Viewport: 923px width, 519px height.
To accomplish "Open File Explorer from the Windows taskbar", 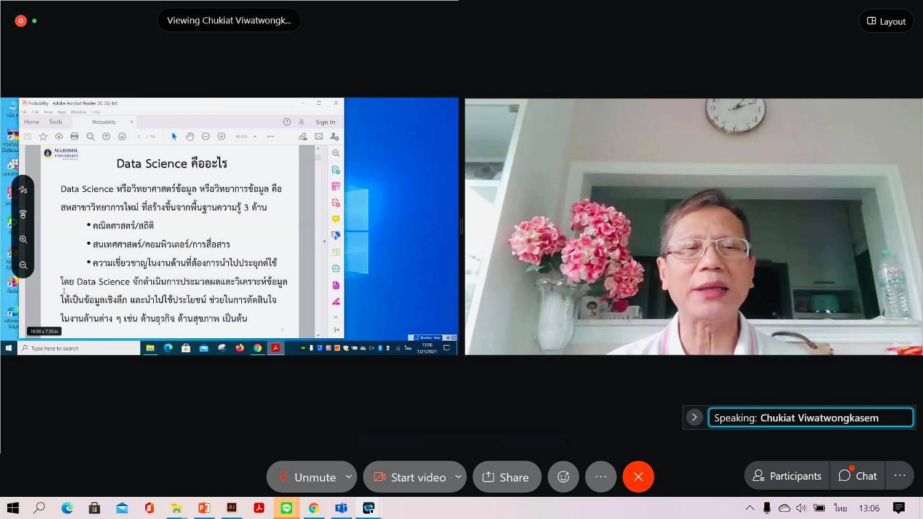I will [x=177, y=508].
